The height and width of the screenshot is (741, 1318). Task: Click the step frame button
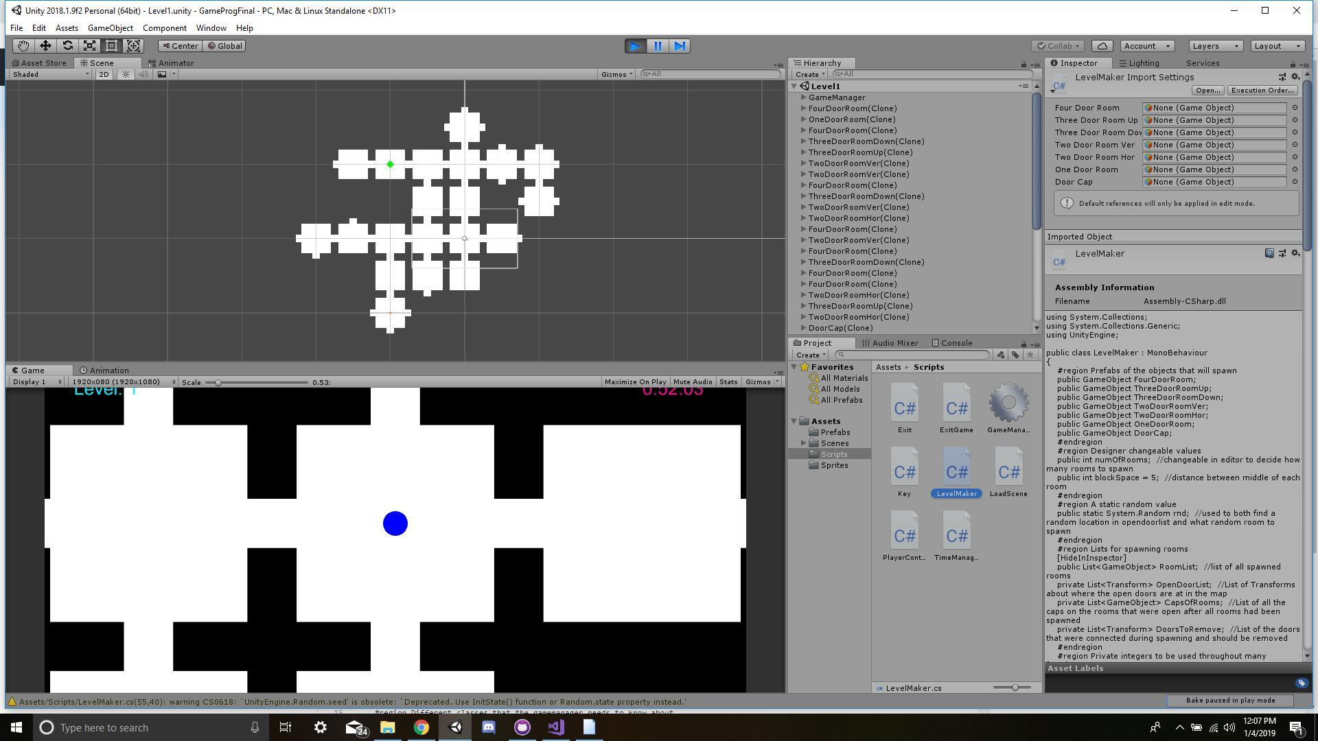coord(680,46)
